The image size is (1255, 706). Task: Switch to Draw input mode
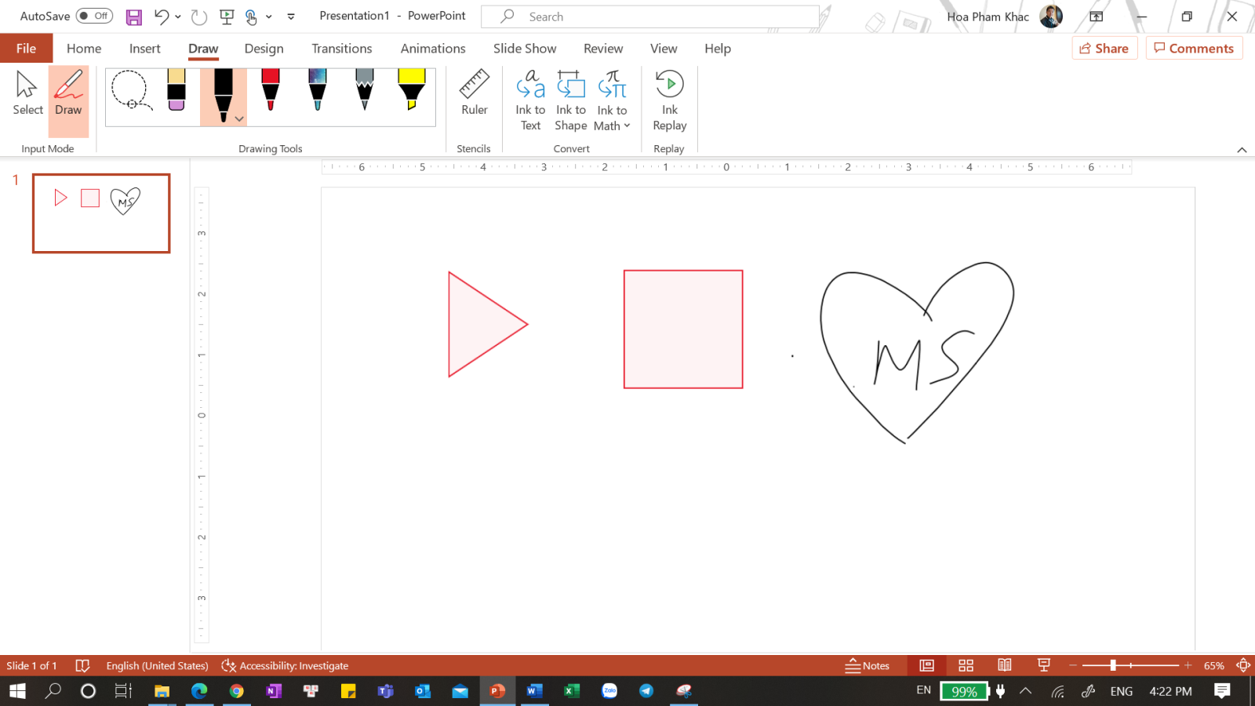click(x=68, y=94)
